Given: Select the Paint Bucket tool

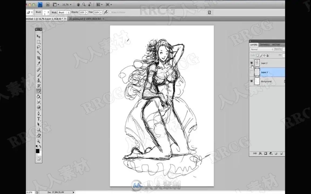Looking at the screenshot, I should (39, 96).
